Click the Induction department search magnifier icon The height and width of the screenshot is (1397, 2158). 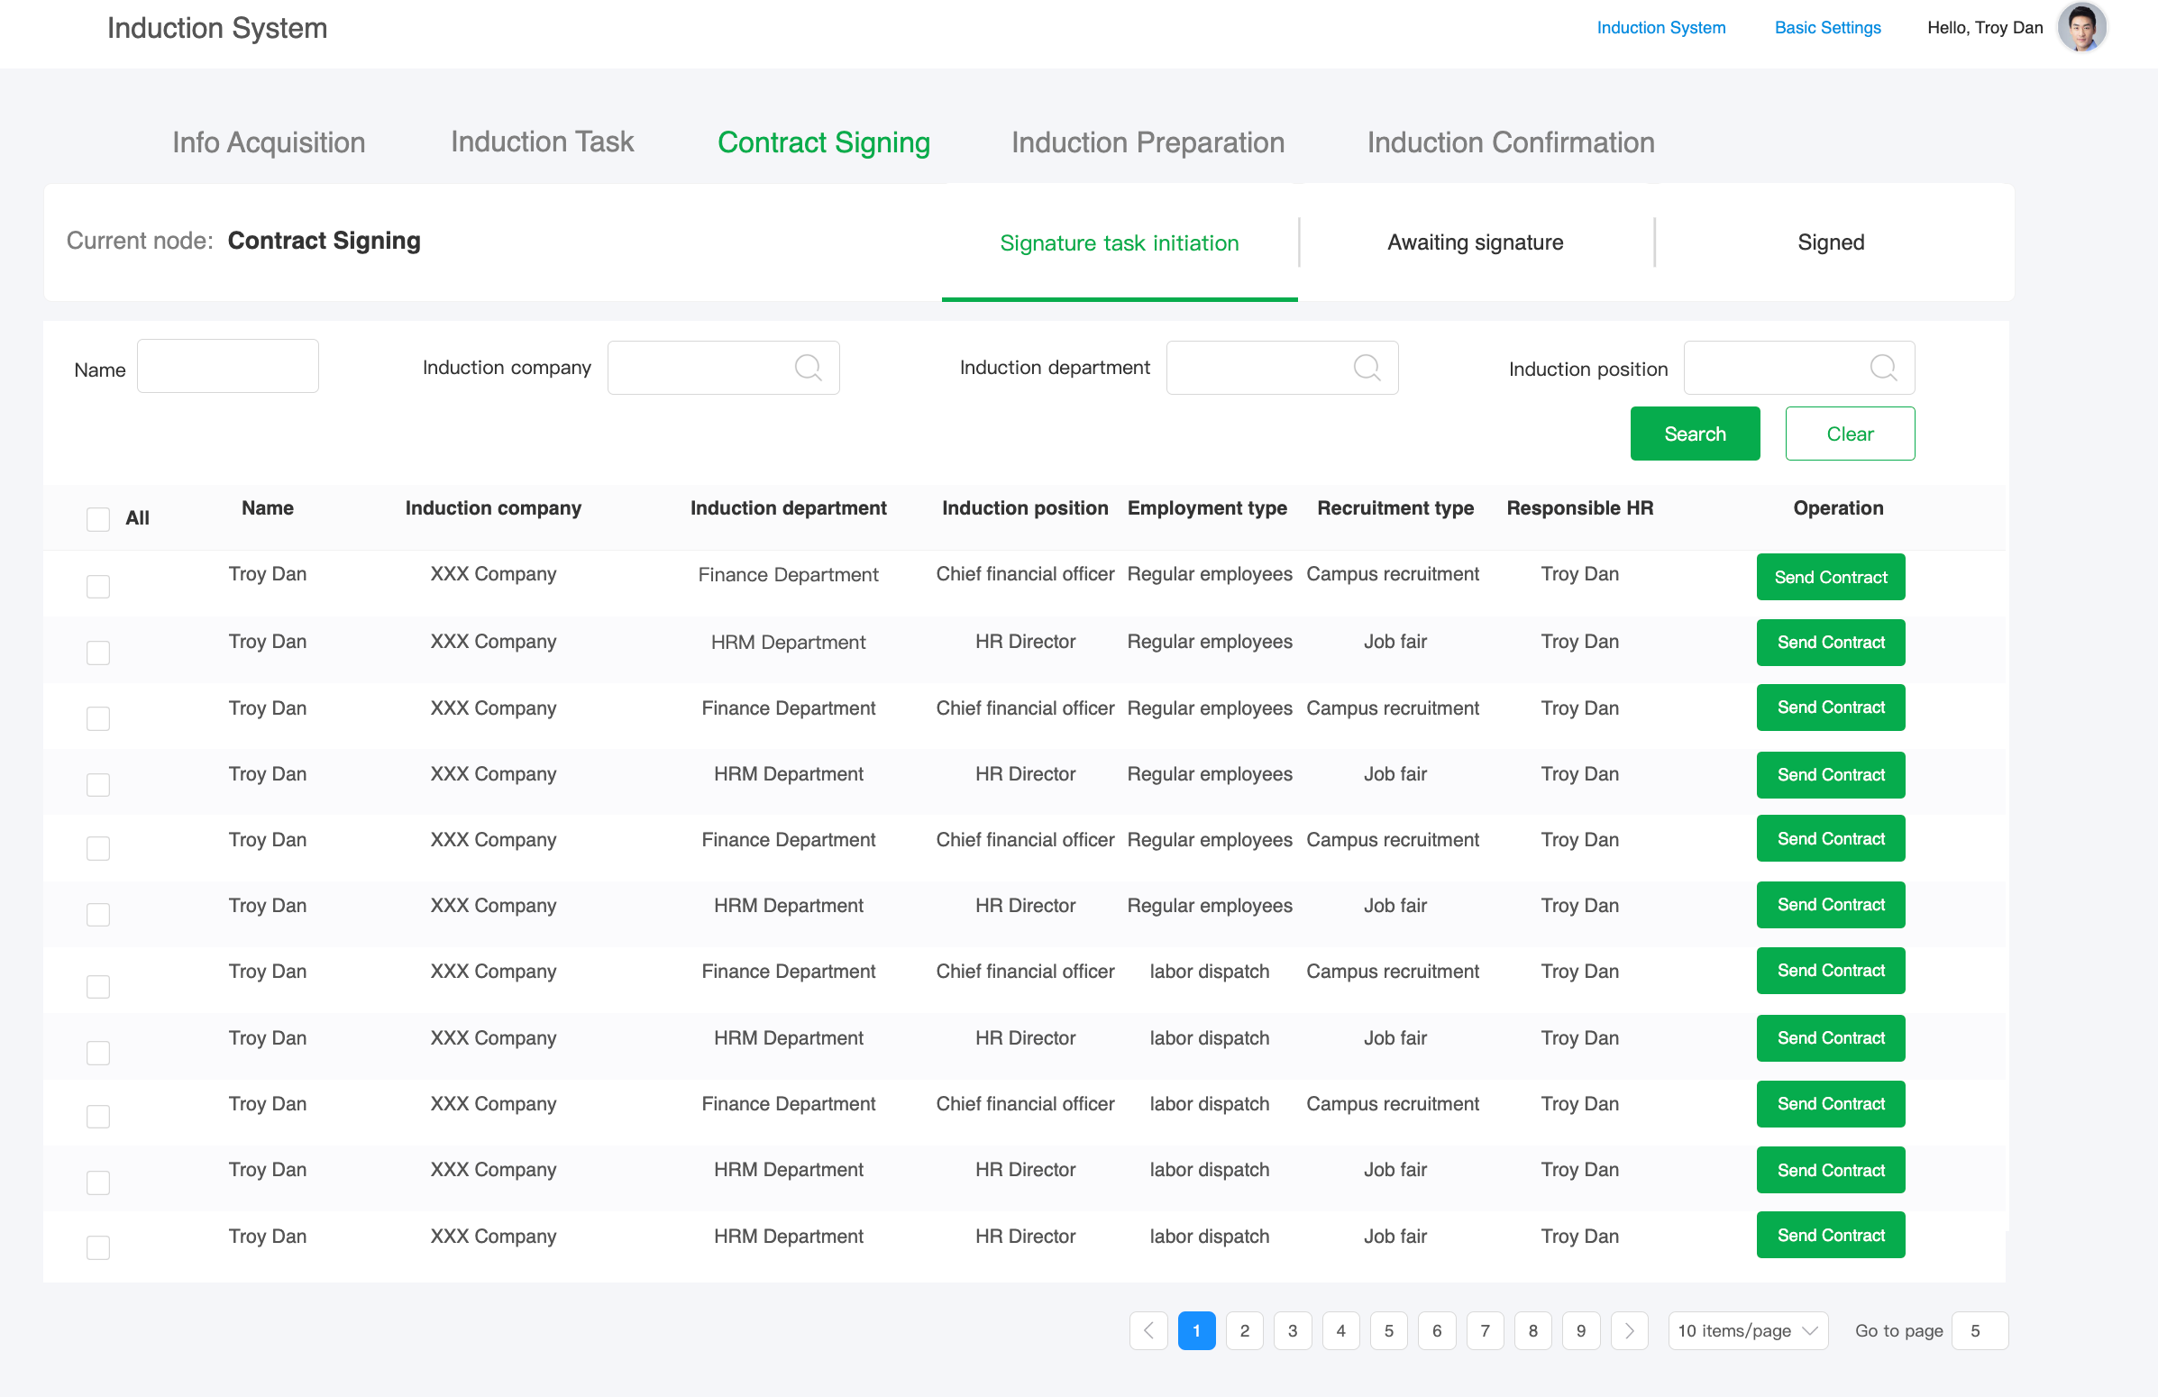[x=1367, y=367]
